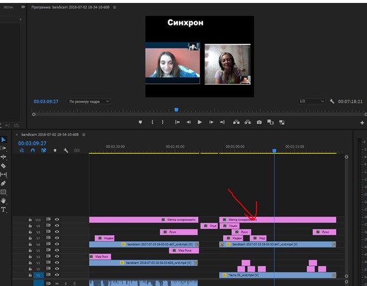
Task: Toggle lock on track V10
Action: coord(30,220)
